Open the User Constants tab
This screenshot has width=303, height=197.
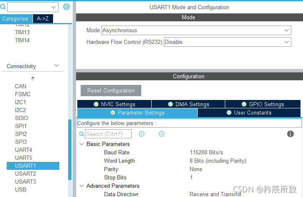(x=249, y=113)
